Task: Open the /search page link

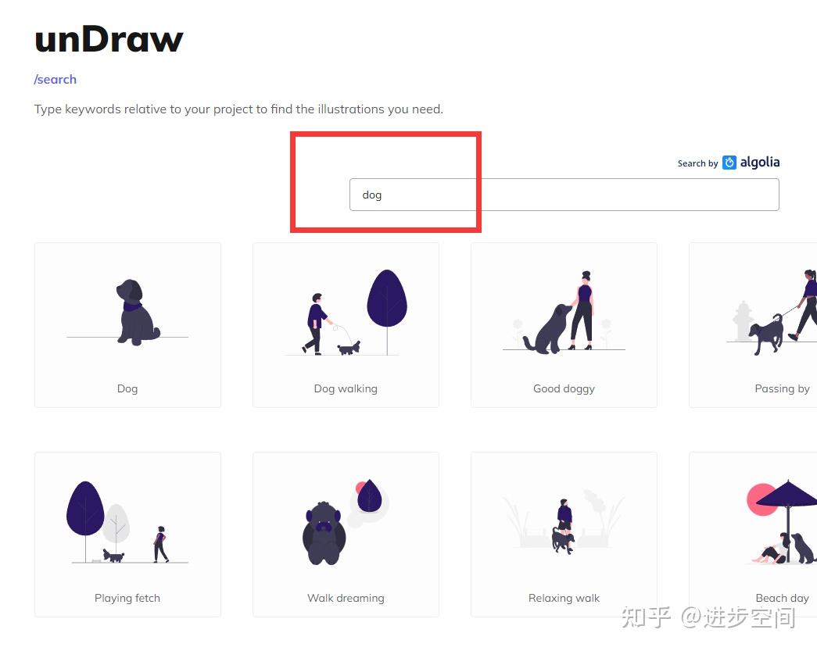Action: tap(56, 79)
